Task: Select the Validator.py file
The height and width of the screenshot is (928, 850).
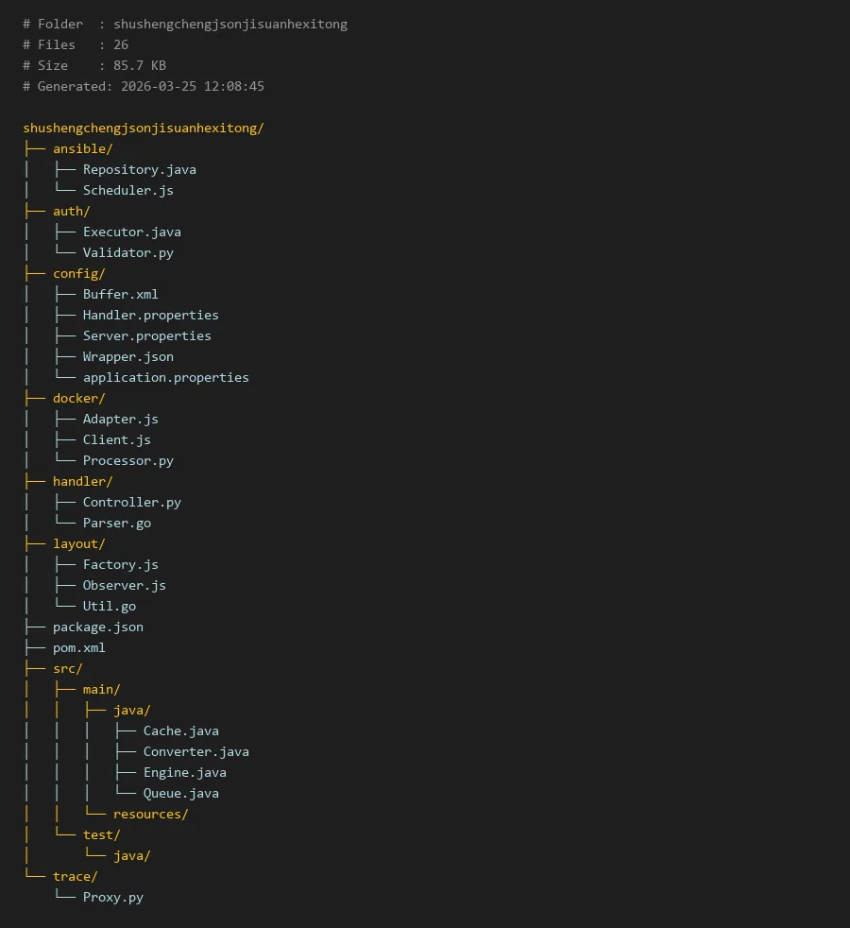Action: pos(127,252)
